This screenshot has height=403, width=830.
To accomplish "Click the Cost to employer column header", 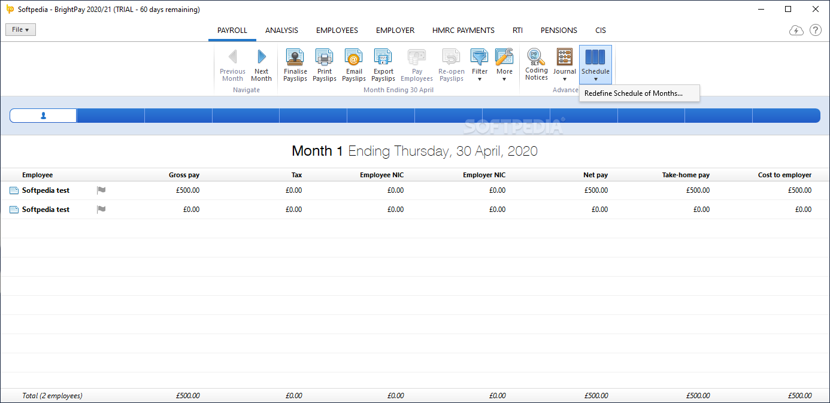I will pos(784,175).
